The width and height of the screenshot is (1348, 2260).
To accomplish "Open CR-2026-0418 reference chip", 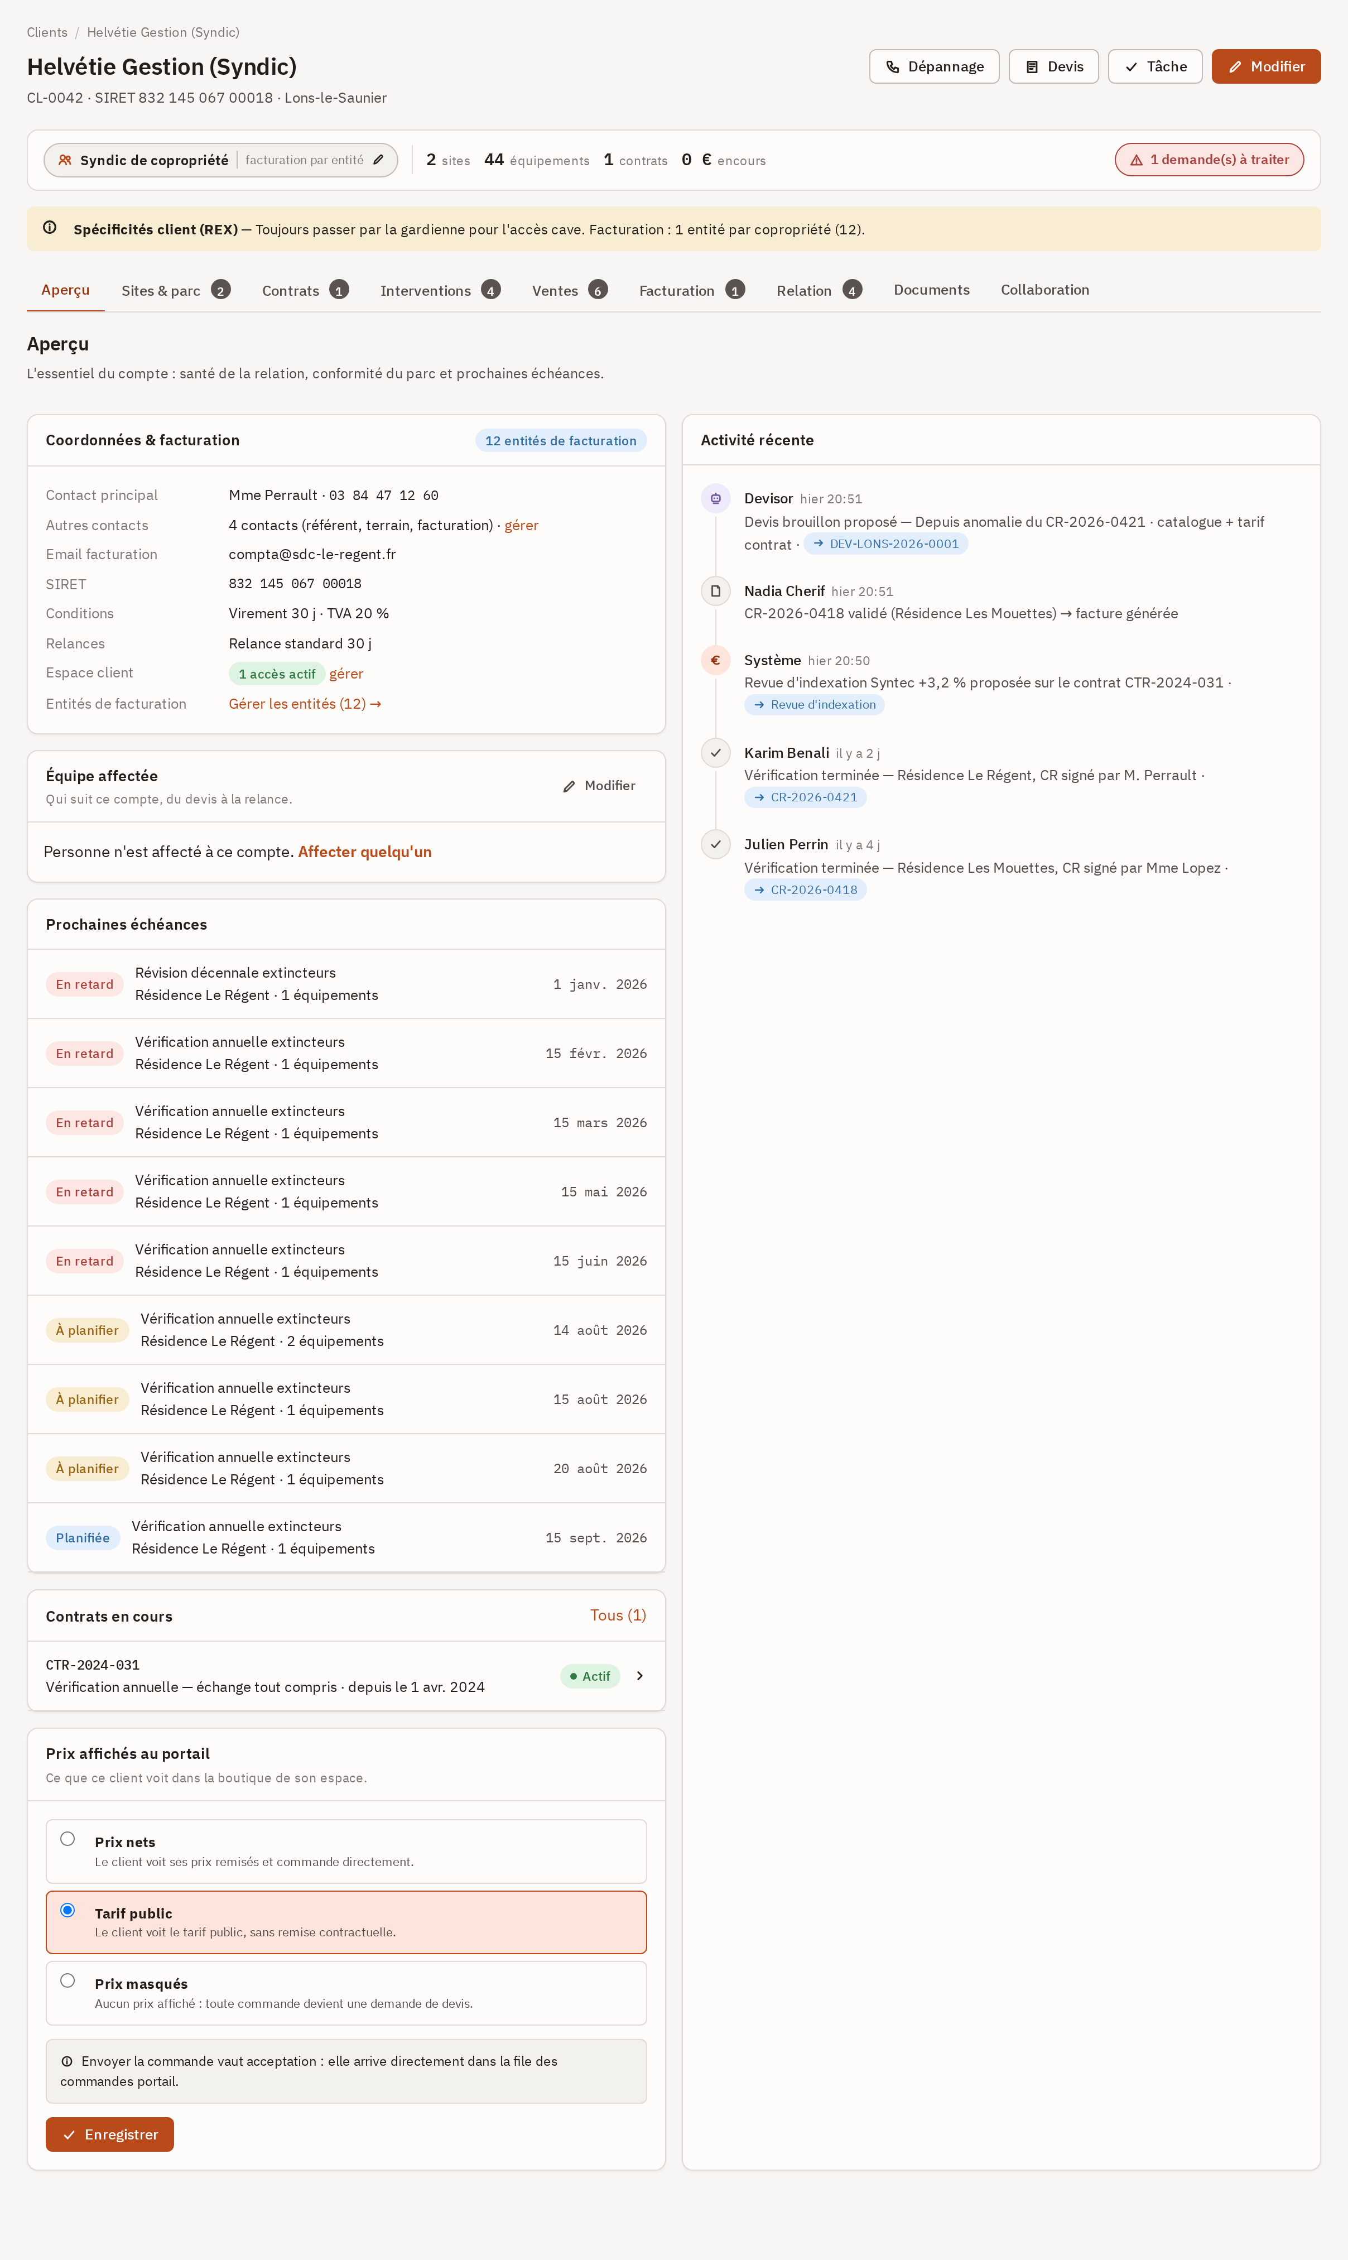I will pos(806,890).
